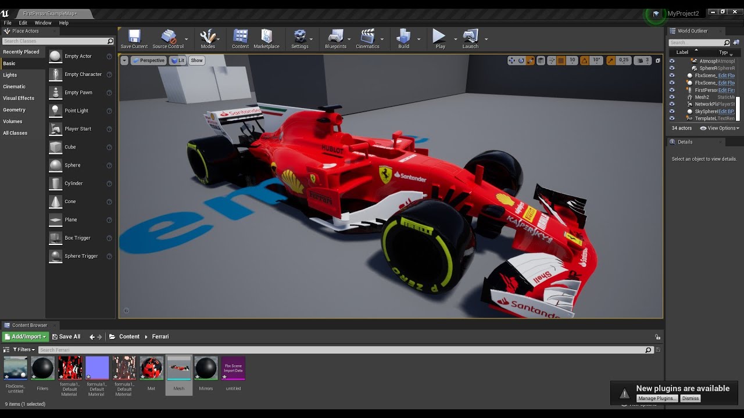Image resolution: width=744 pixels, height=418 pixels.
Task: Select the translate gizmo tool in viewport
Action: (x=512, y=60)
